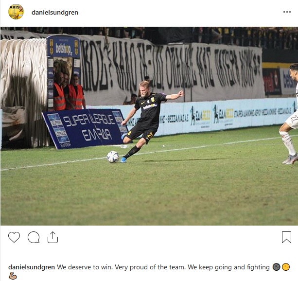
Task: Like the post with the heart icon
Action: [x=14, y=237]
